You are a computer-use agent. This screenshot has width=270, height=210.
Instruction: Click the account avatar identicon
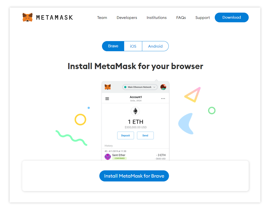(163, 87)
